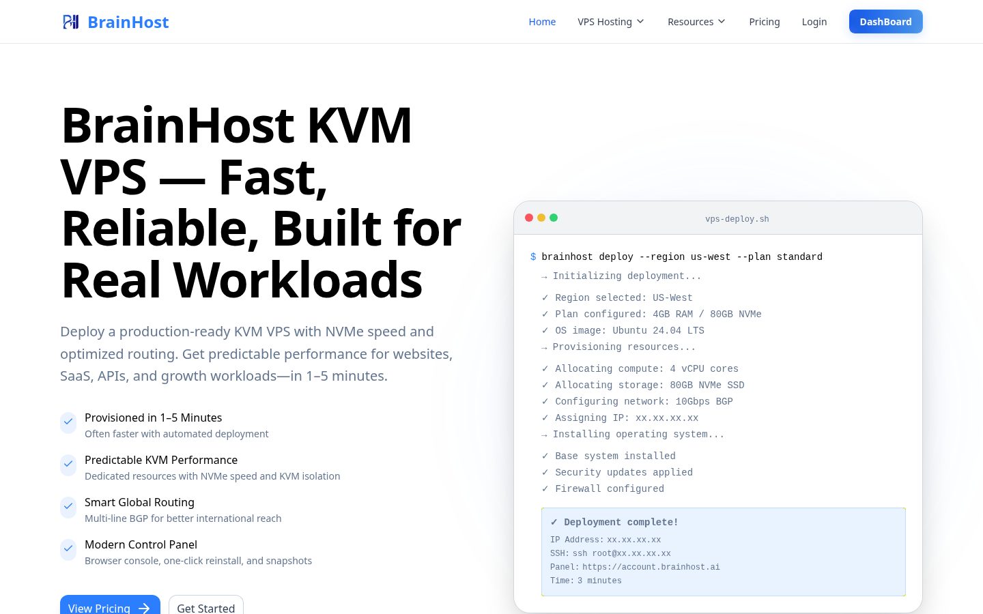Viewport: 983px width, 614px height.
Task: Click 'Plan configured: 4GB RAM / 80GB NVMe'
Action: [x=652, y=314]
